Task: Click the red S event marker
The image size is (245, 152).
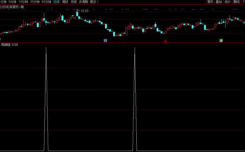Action: point(165,41)
